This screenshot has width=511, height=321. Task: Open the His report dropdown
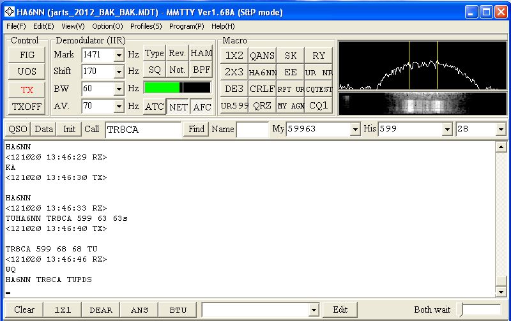click(x=448, y=130)
